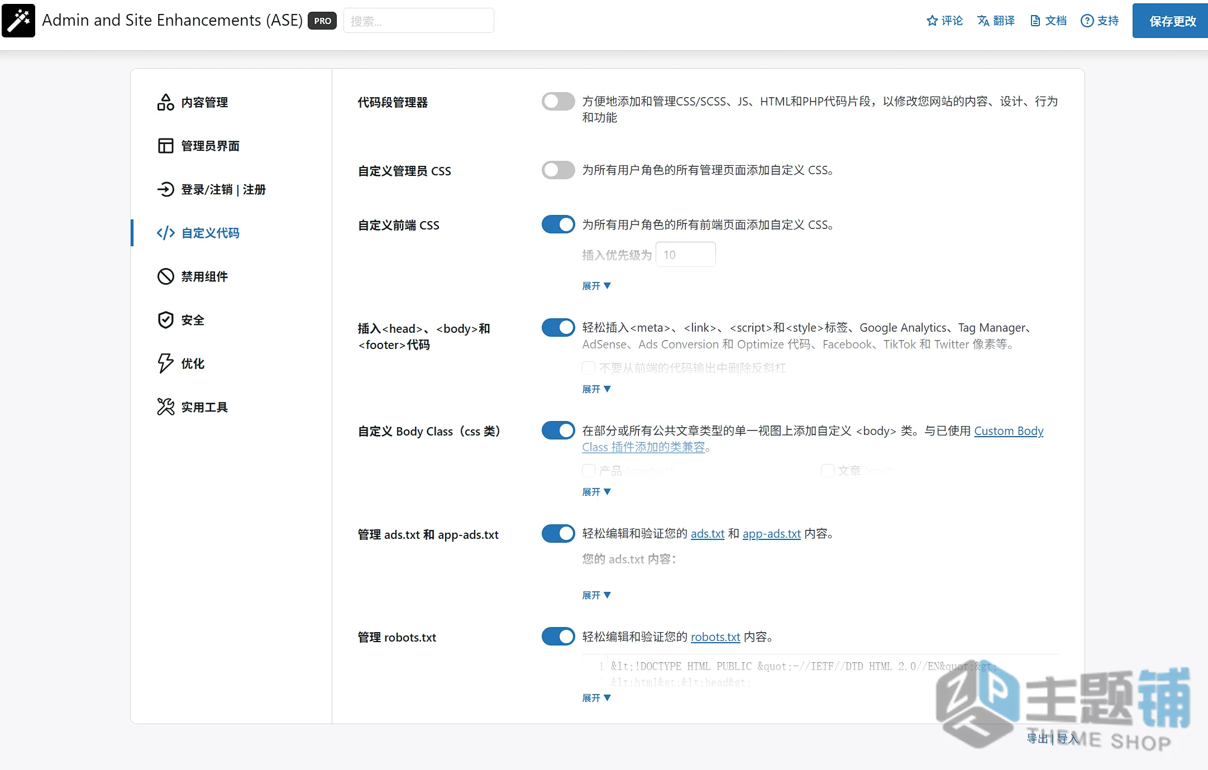Expand the 插入<head>、<body>和<footer>代码 section with 展开
The height and width of the screenshot is (770, 1208).
tap(596, 389)
